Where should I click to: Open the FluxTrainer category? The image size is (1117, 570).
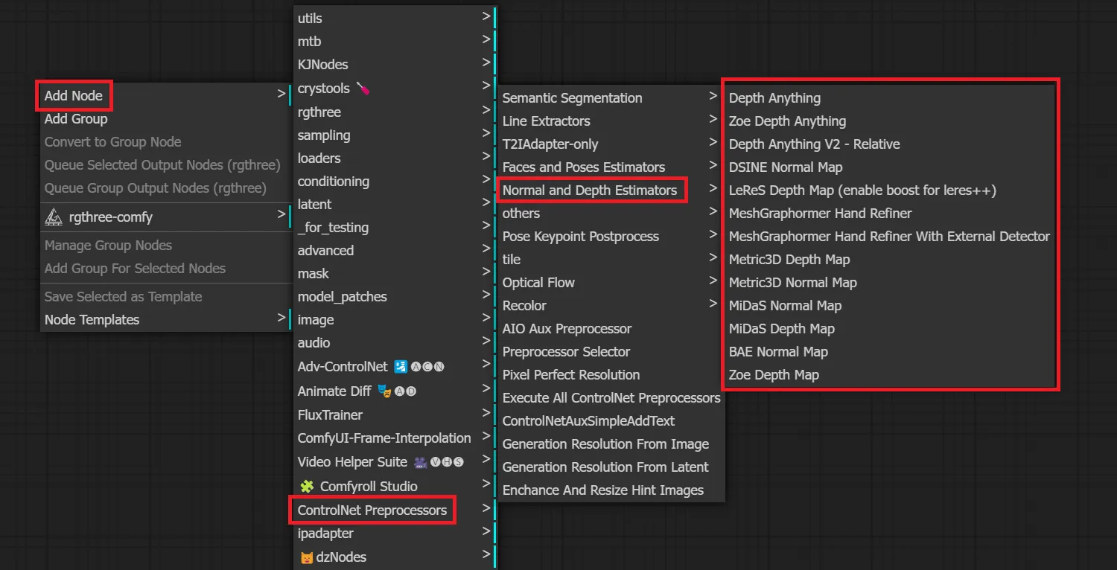click(395, 414)
